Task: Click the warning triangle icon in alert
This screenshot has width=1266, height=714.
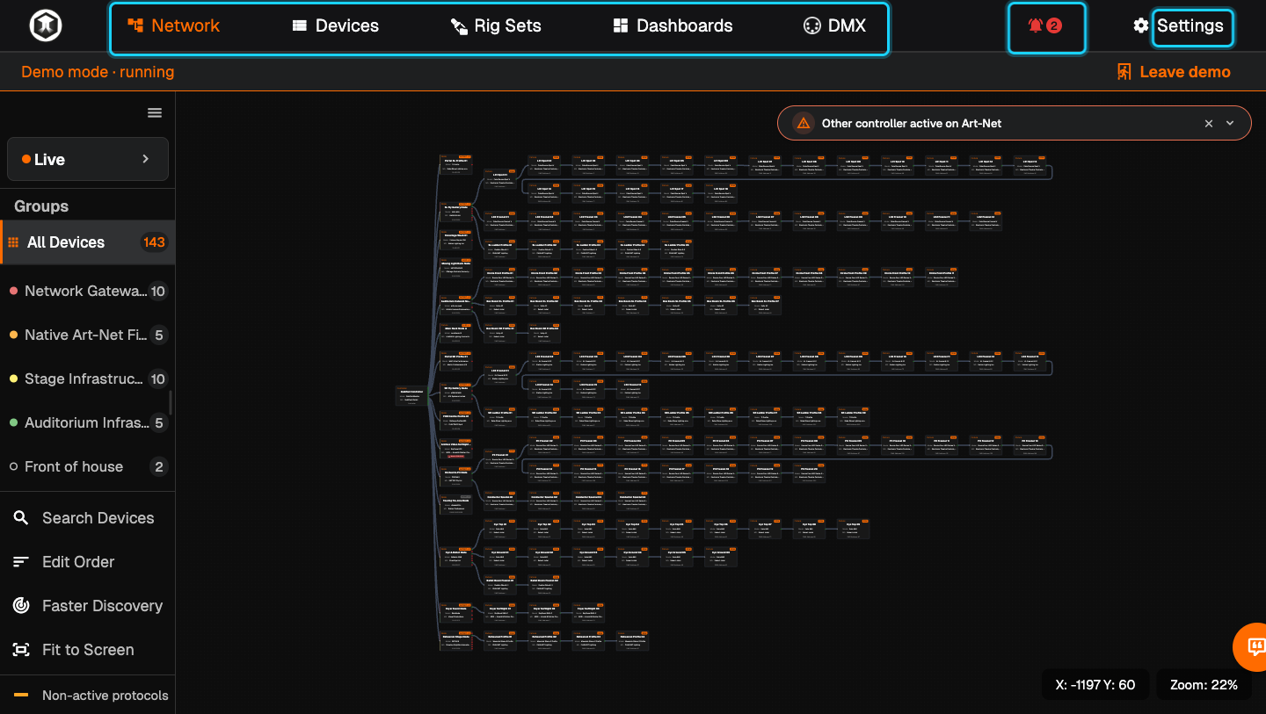Action: (803, 123)
